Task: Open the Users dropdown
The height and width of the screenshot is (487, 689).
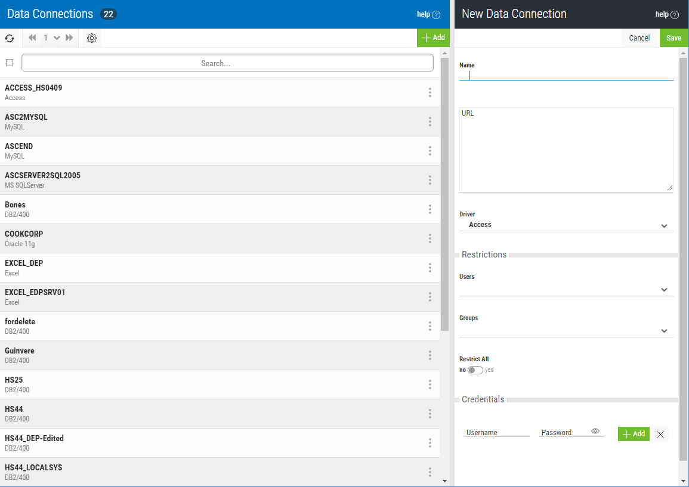Action: (566, 290)
